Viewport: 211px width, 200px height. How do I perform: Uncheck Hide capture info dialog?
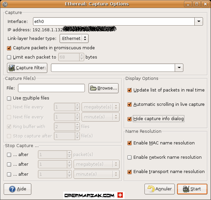point(129,119)
